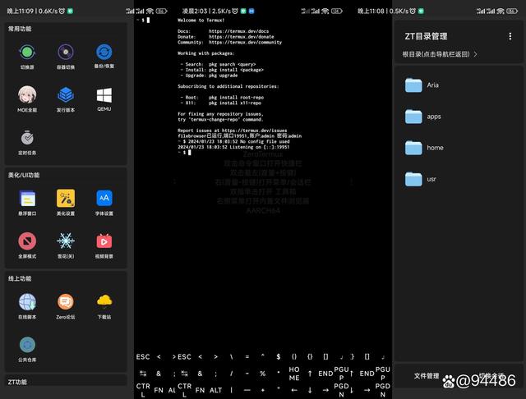
Task: Click 'pkg install root-repo' terminal text
Action: pos(236,98)
